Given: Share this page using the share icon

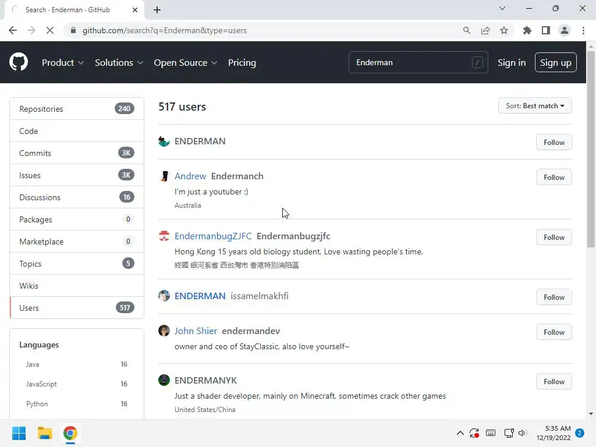Looking at the screenshot, I should point(485,30).
